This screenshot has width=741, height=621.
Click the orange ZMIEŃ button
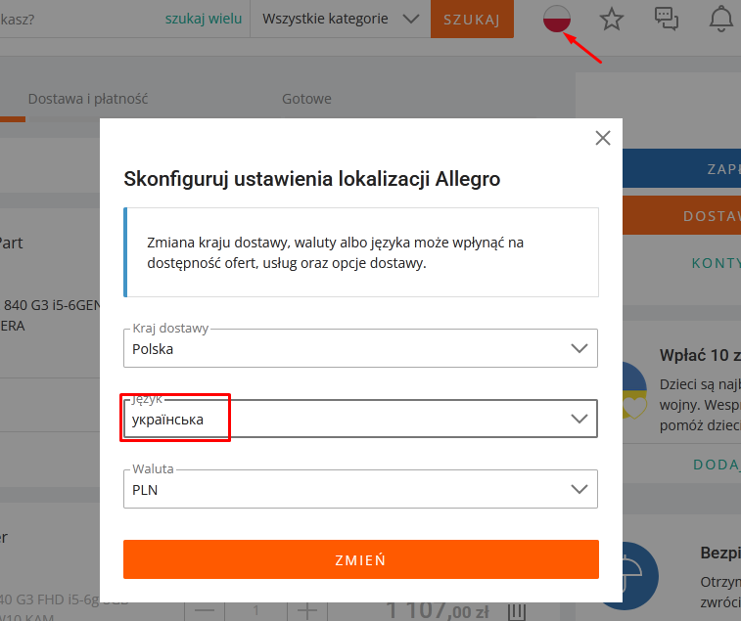click(361, 559)
